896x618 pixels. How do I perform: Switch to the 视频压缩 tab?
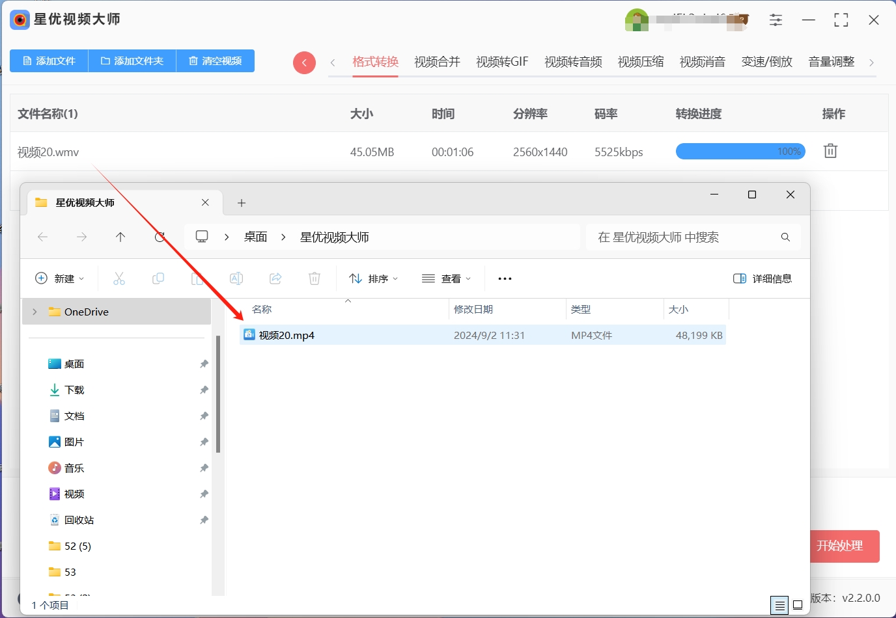click(641, 62)
